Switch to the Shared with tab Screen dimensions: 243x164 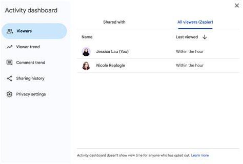[114, 22]
